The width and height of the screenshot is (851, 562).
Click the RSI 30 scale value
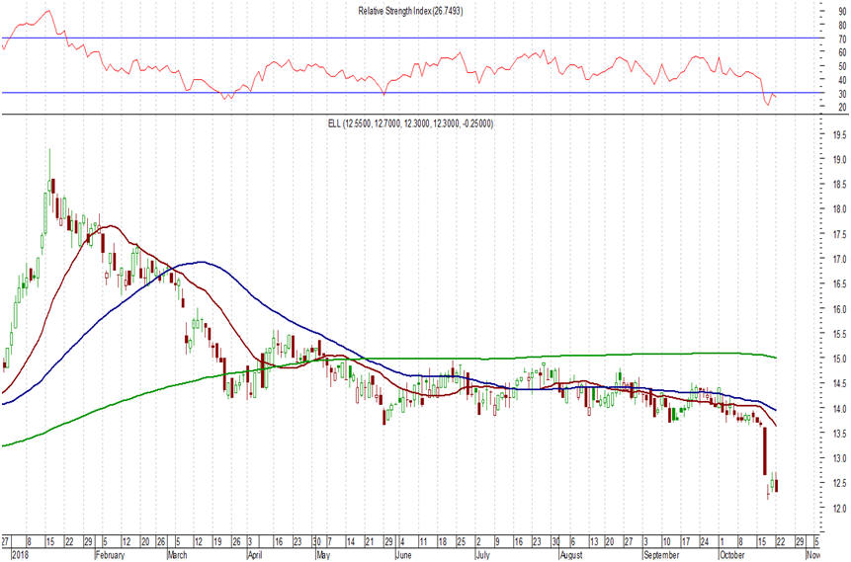pyautogui.click(x=835, y=94)
